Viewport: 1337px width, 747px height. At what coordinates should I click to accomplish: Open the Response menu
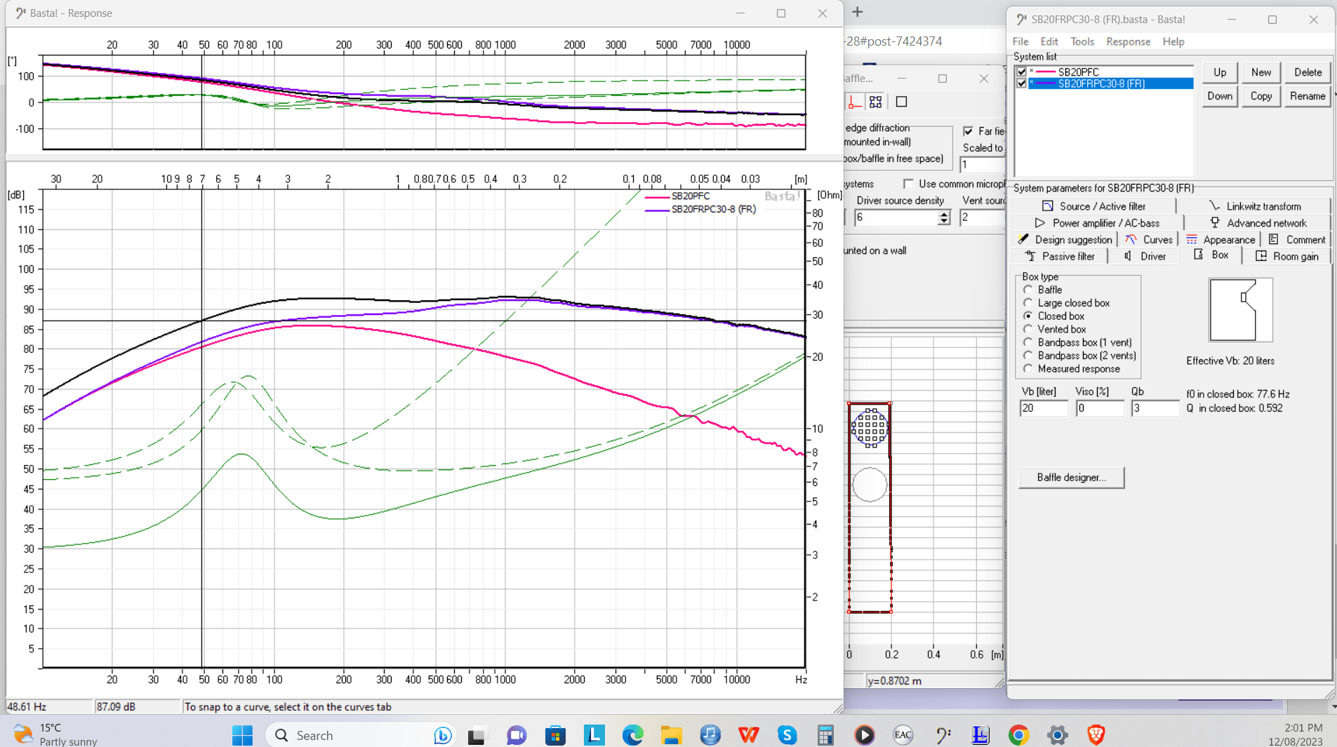1128,41
